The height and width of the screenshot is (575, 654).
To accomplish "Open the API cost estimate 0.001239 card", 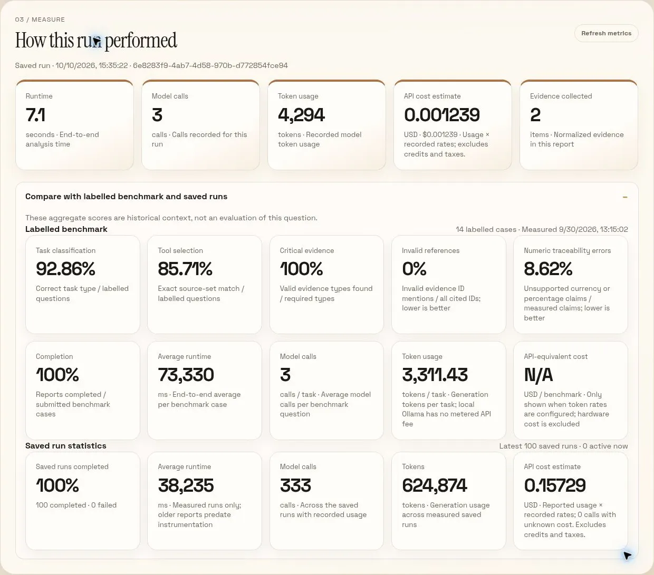I will click(x=453, y=125).
